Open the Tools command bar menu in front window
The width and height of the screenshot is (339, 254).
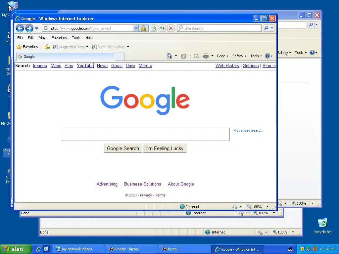click(x=256, y=56)
